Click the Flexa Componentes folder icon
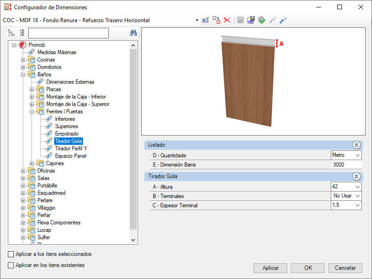The width and height of the screenshot is (372, 279). 32,223
